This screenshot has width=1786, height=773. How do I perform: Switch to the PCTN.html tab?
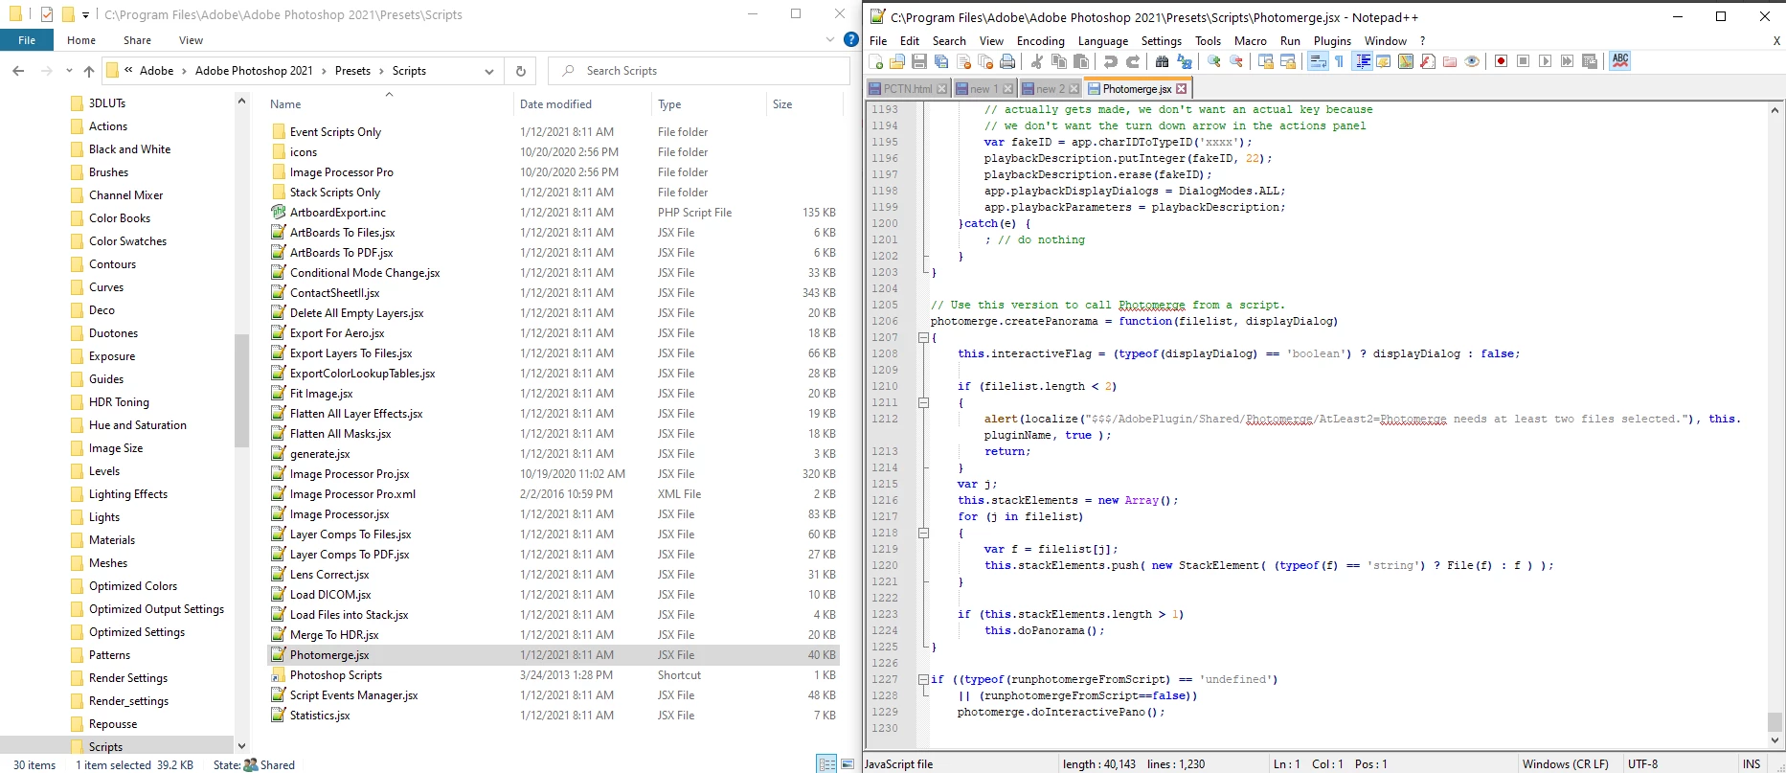[x=906, y=89]
